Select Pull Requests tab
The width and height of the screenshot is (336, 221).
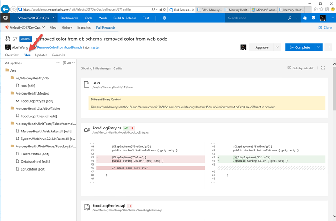[106, 27]
